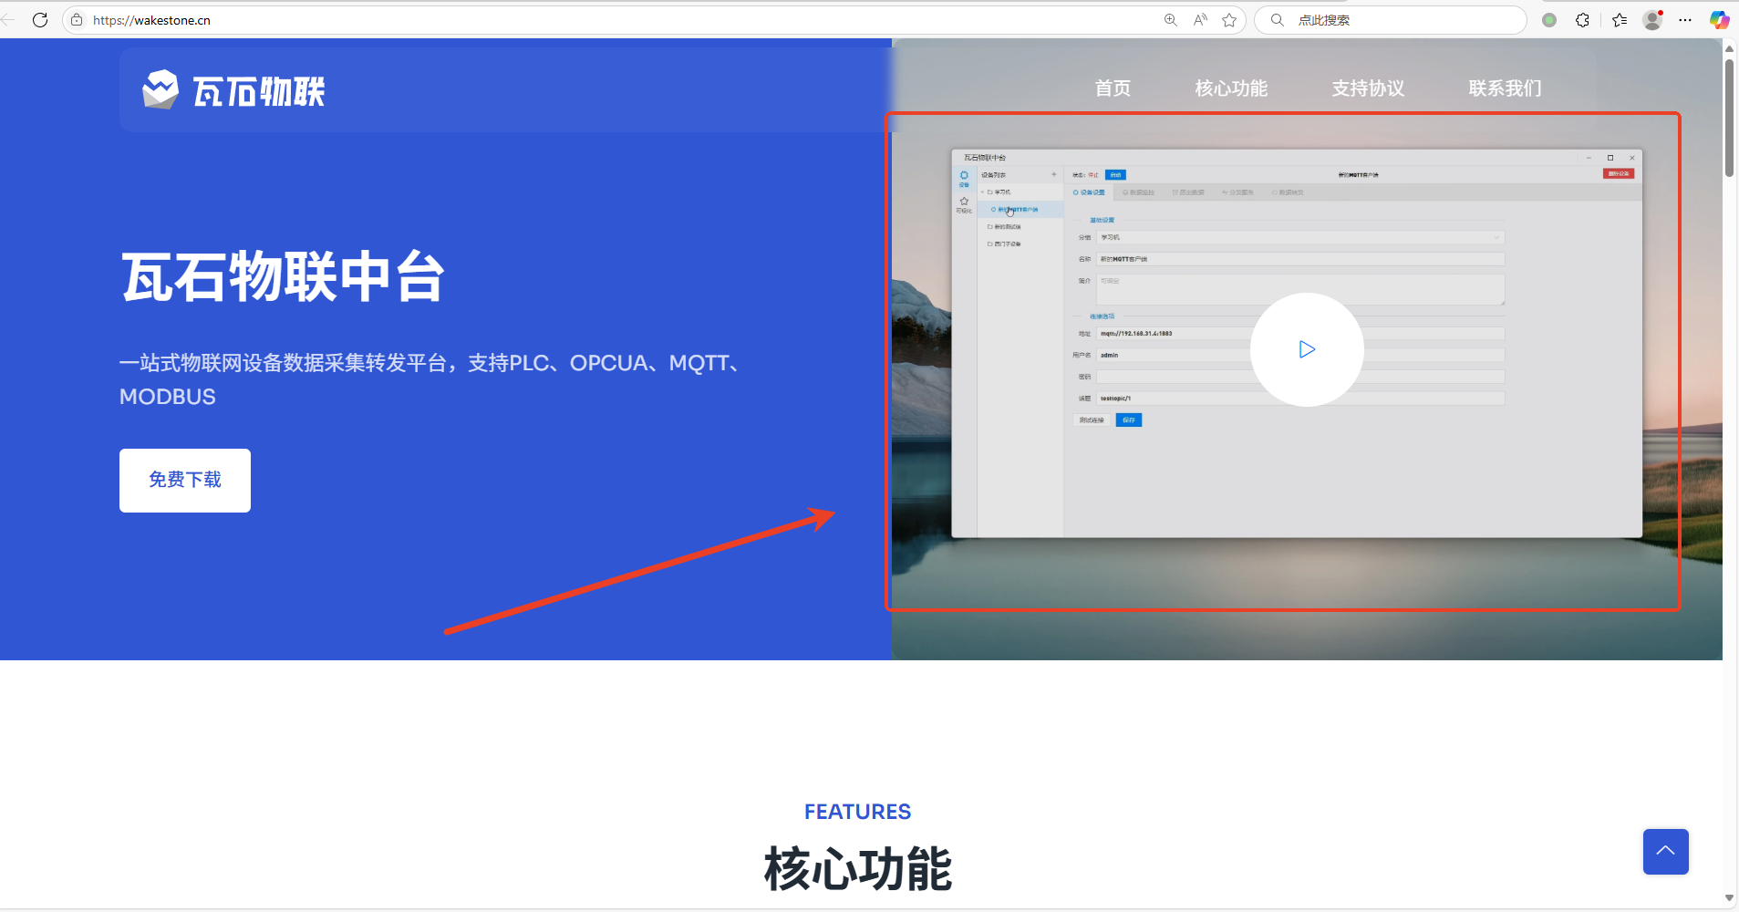Open the browser extensions puzzle icon

1582,20
